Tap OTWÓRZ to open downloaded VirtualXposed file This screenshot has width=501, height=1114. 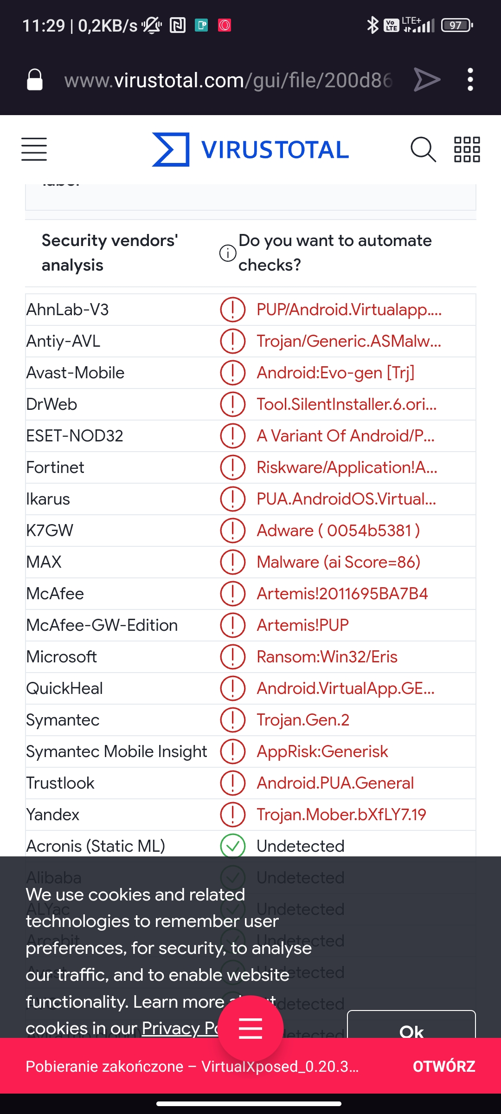click(444, 1066)
